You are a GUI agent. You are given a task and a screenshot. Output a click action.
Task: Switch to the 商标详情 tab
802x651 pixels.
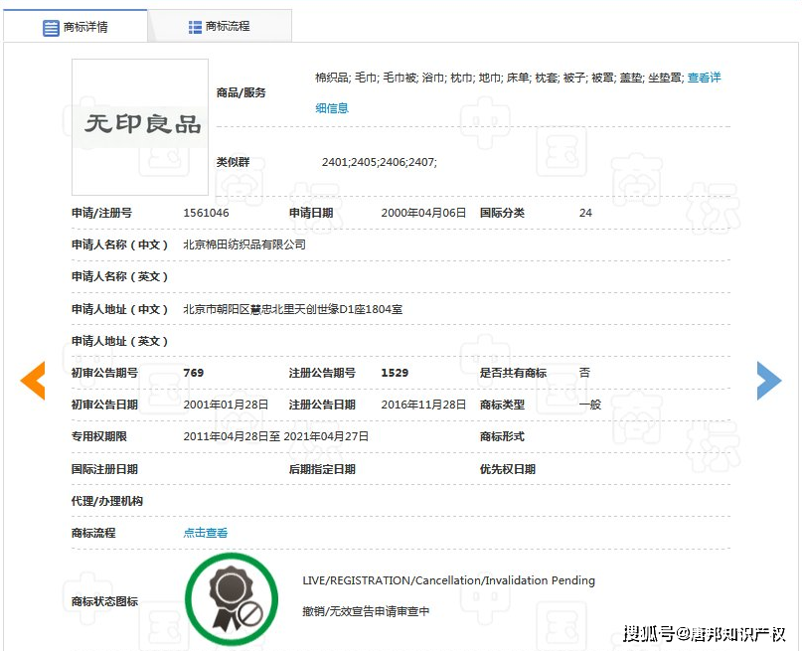click(76, 27)
